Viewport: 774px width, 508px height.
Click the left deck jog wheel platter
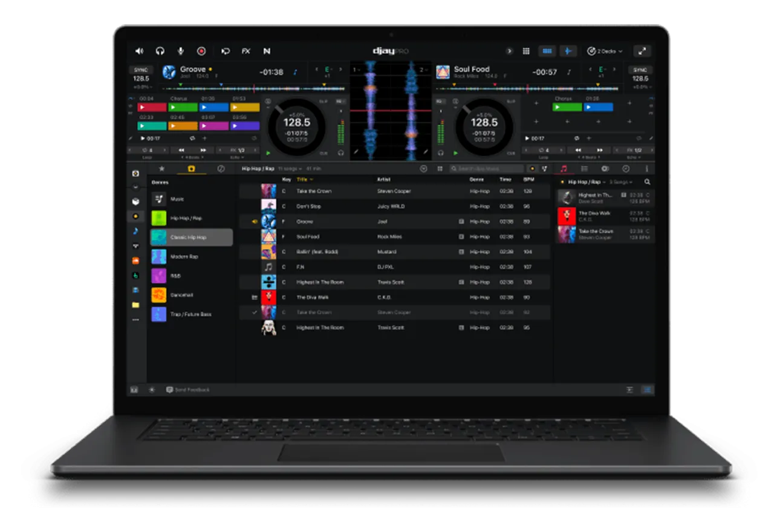click(297, 126)
